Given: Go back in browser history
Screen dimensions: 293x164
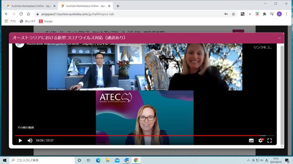Looking at the screenshot, I should (x=6, y=14).
